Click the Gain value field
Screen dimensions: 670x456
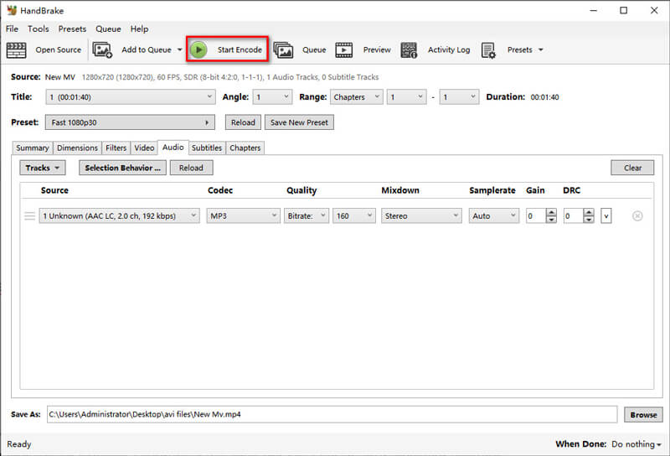point(535,216)
